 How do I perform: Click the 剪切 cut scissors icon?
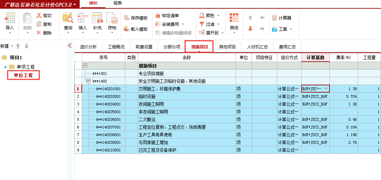point(39,16)
